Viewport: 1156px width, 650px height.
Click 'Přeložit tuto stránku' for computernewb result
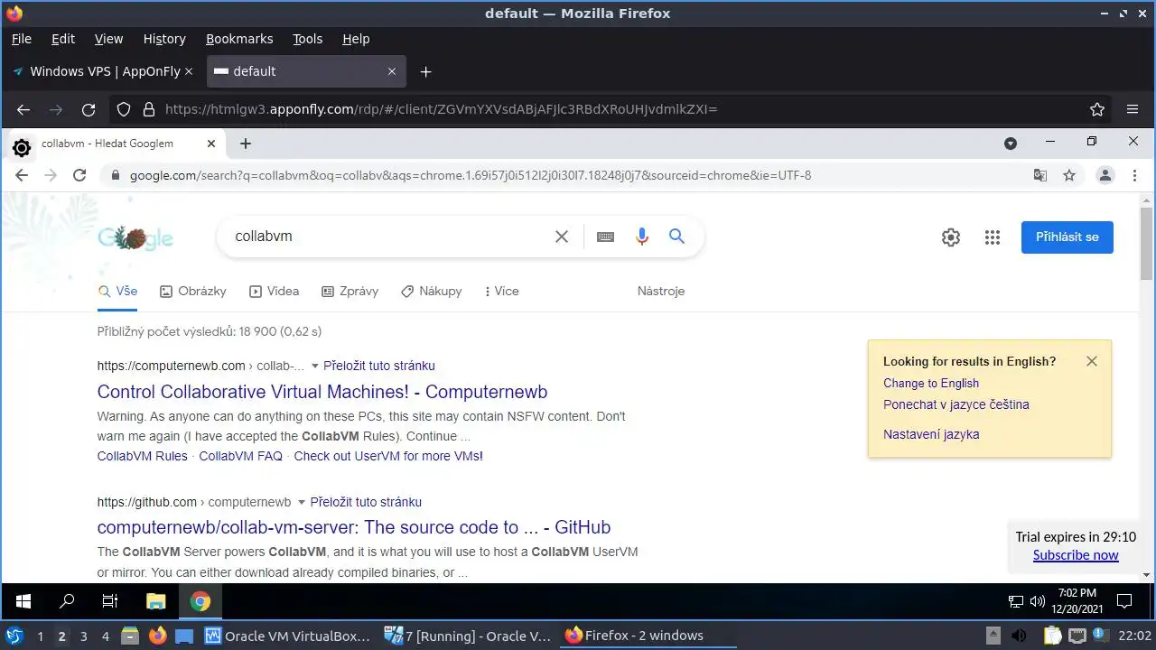[379, 366]
